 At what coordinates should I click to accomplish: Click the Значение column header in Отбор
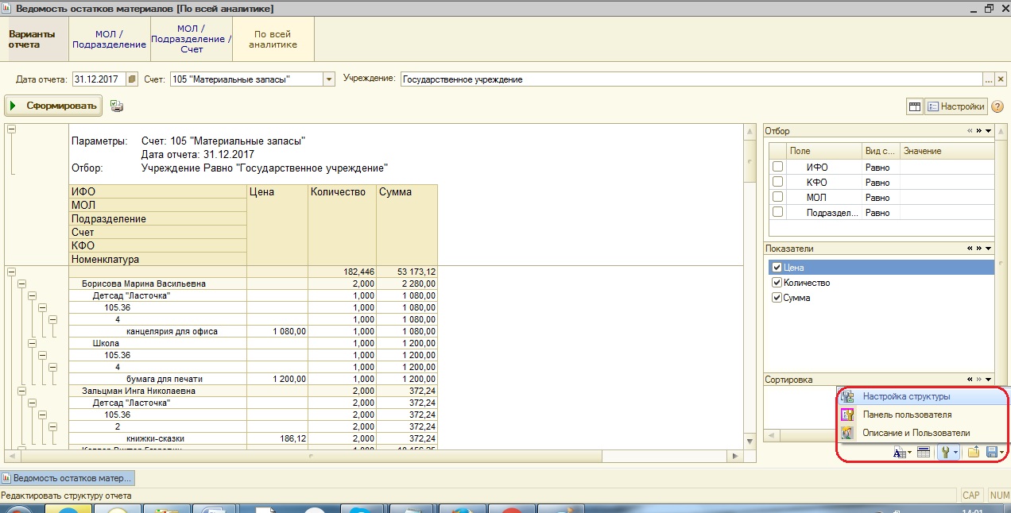(947, 151)
